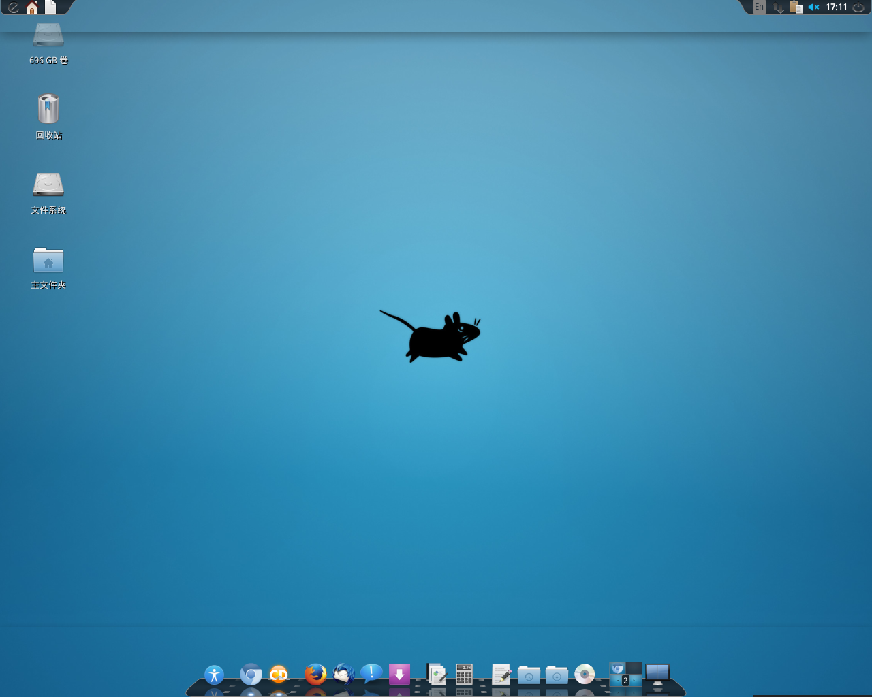Switch the En keyboard input language

coord(760,7)
